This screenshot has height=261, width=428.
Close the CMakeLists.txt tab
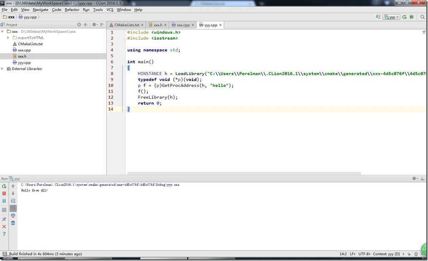point(142,25)
